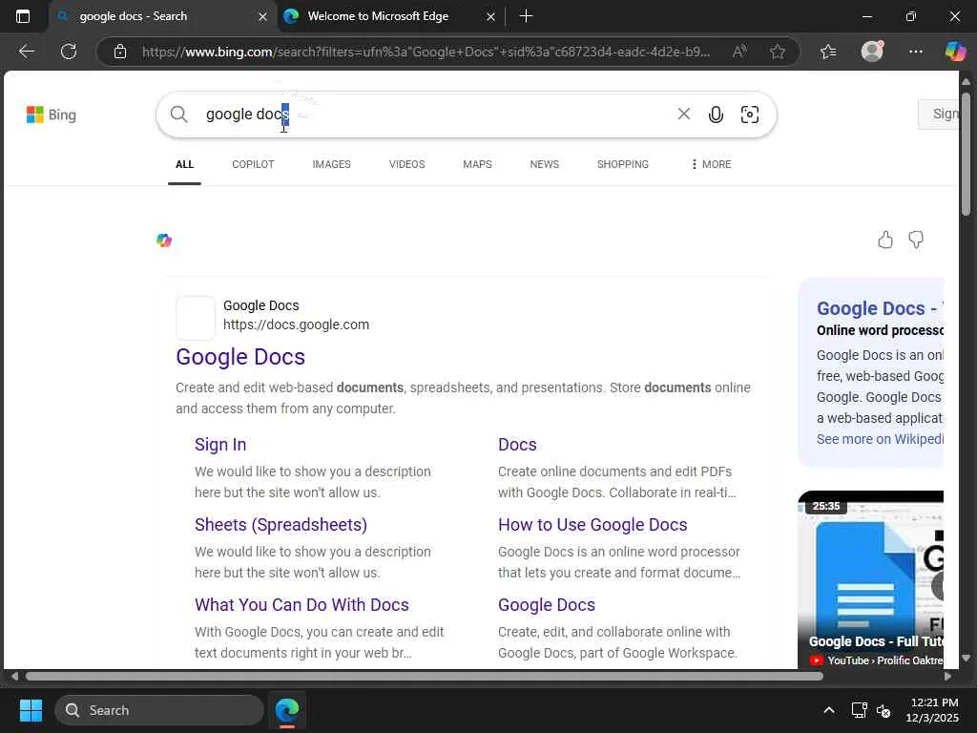Screen dimensions: 977x733
Task: Open See more on Wikipedia link
Action: pyautogui.click(x=880, y=439)
